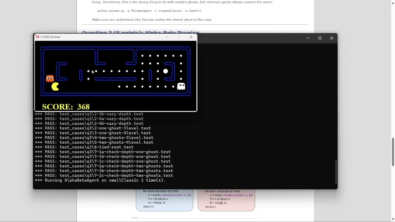Click the 7-1c-check-depth-one-ghost.test line
This screenshot has width=395, height=222.
[103, 162]
